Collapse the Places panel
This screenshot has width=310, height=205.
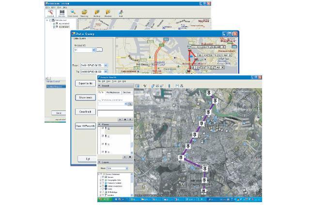100,125
